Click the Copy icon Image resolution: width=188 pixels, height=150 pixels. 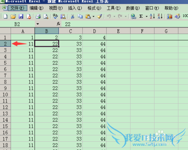[x=80, y=16]
